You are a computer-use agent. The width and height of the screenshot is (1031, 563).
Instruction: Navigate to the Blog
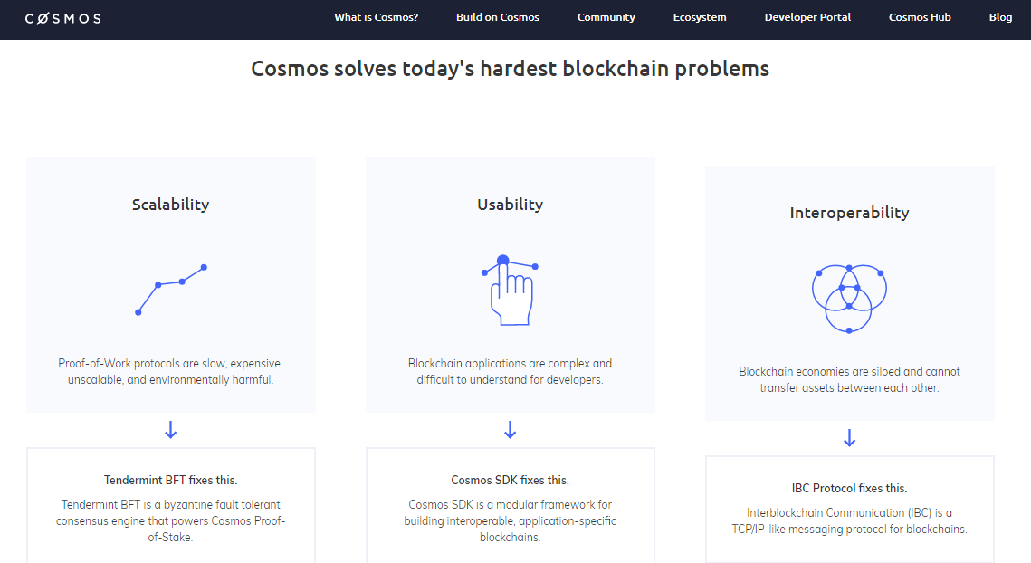(x=1000, y=17)
